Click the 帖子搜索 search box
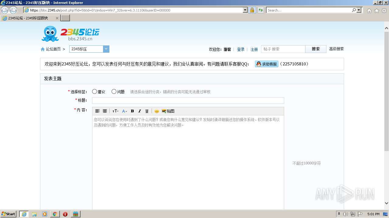 click(283, 49)
